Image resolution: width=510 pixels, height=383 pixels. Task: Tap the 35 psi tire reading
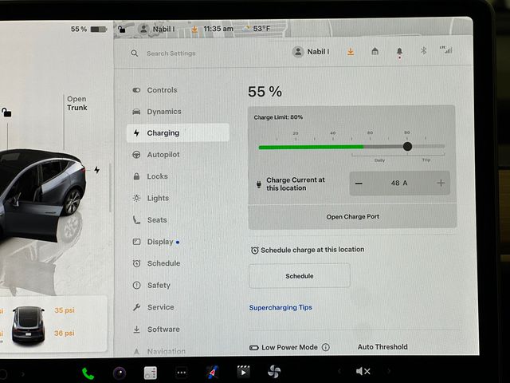(x=65, y=310)
